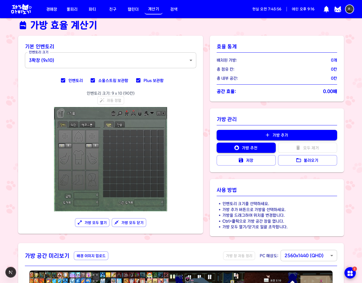Expand the inventory window's small triangle menu
The image size is (362, 283).
click(x=152, y=113)
